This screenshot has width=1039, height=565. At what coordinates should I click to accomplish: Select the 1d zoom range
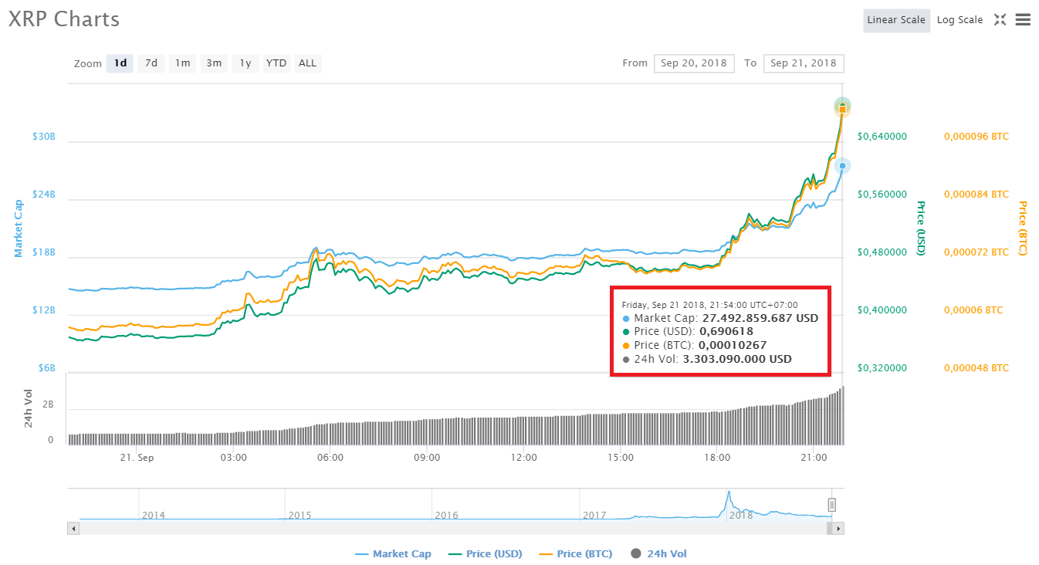pos(120,63)
